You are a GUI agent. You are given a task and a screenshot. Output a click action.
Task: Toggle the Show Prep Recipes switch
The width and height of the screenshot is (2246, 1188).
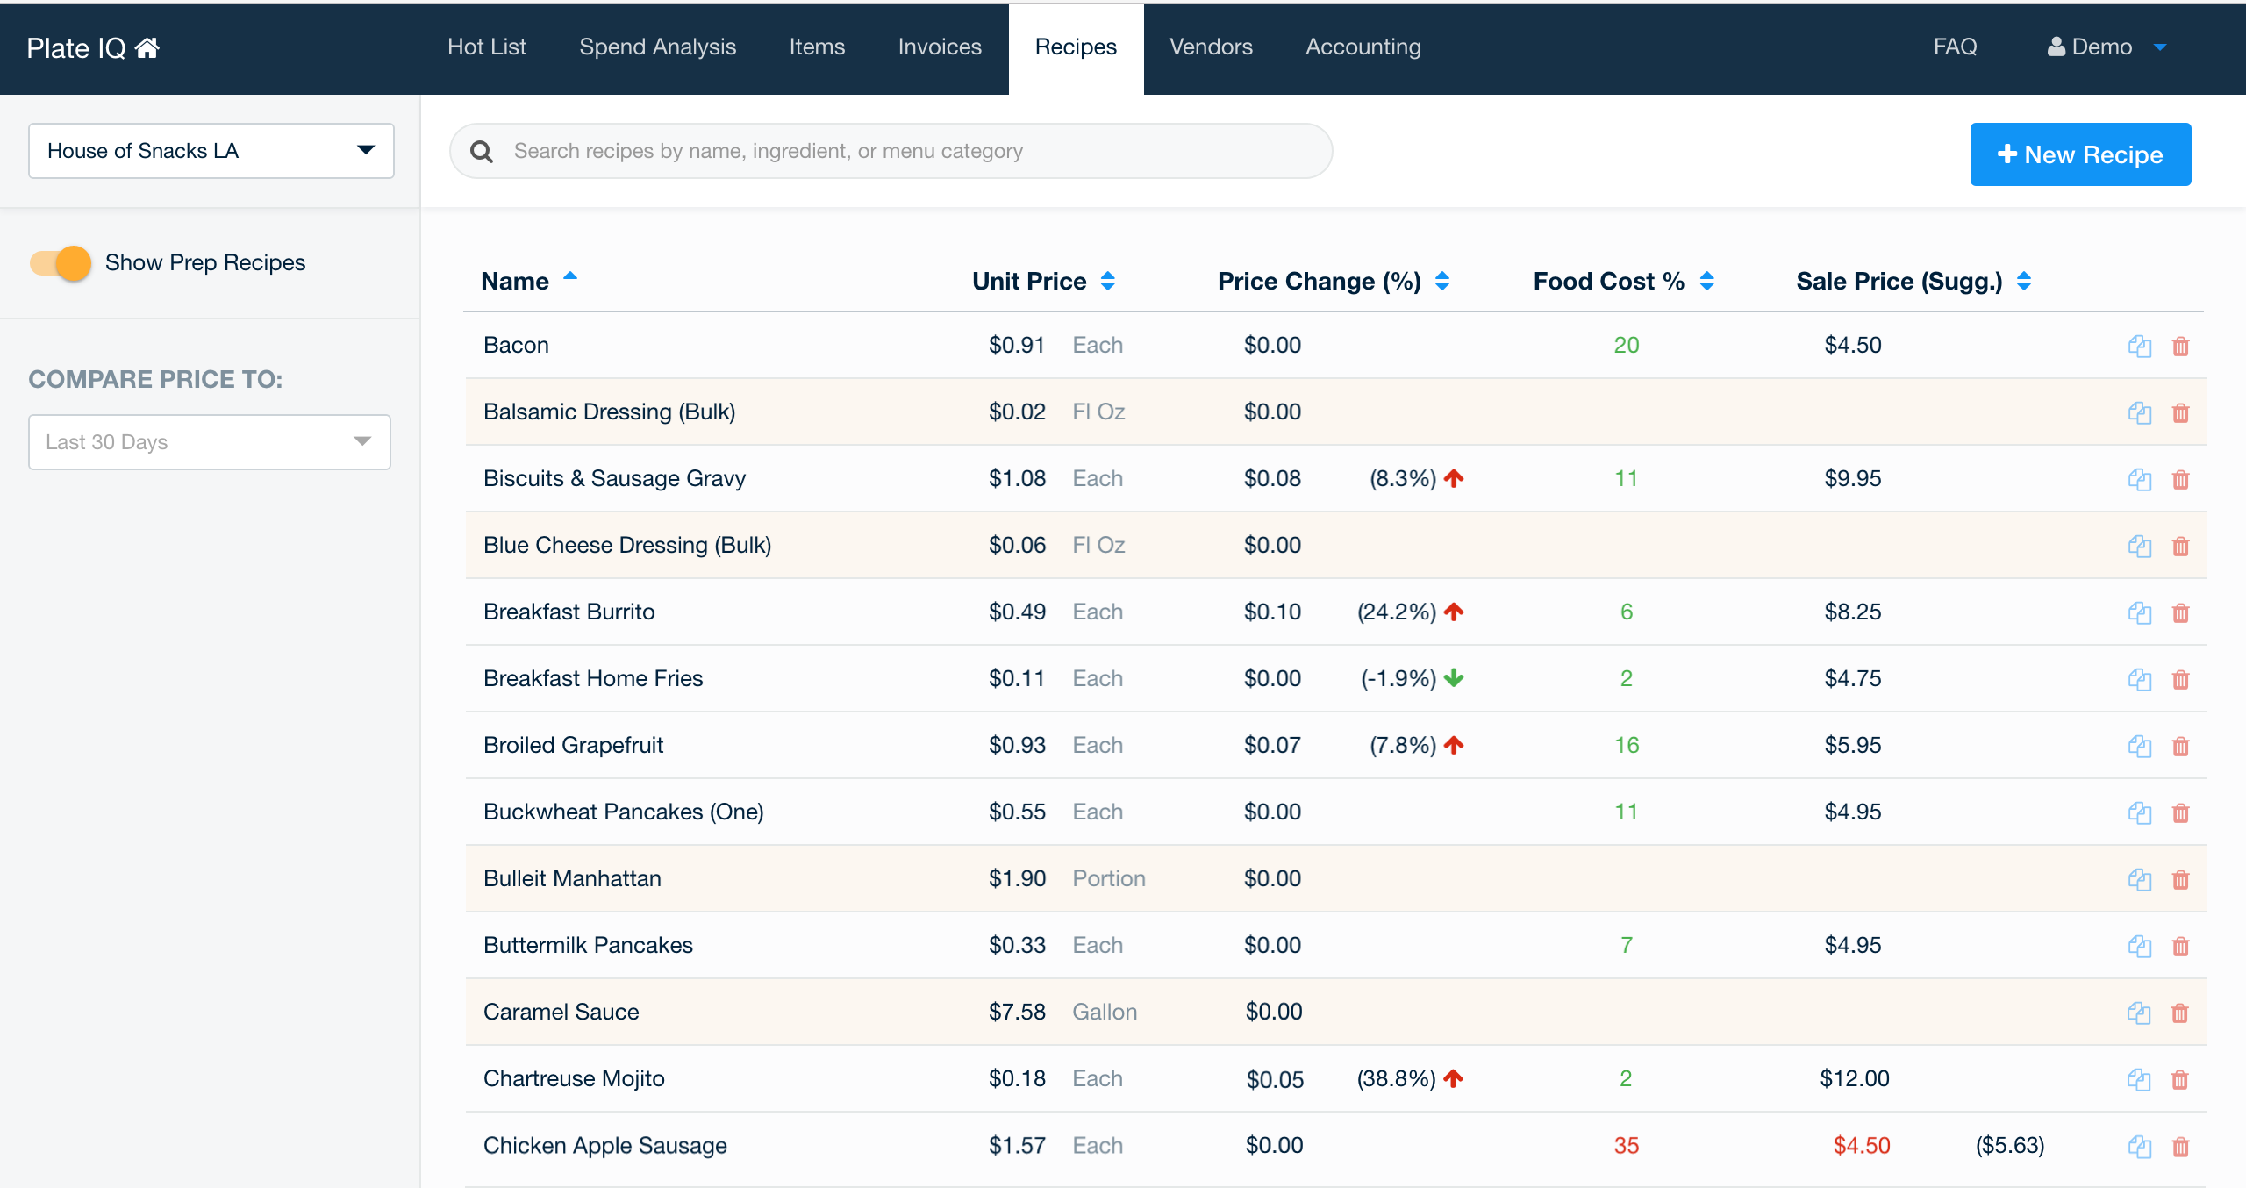61,263
